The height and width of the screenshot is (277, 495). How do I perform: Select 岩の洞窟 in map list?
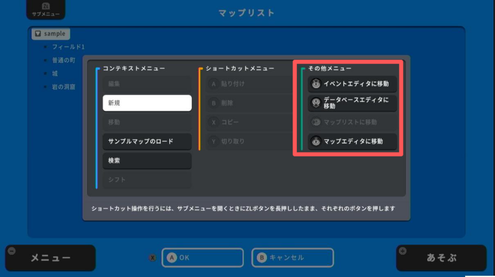[x=64, y=87]
